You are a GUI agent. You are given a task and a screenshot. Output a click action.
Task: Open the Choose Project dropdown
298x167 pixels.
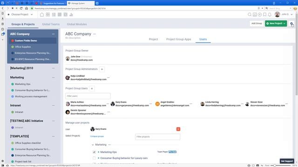pos(20,14)
